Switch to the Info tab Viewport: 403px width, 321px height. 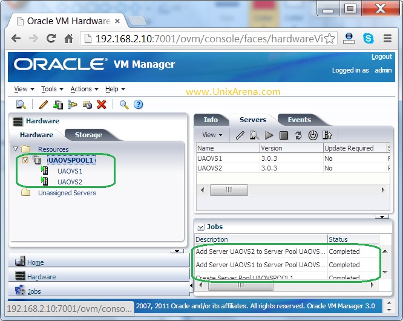pyautogui.click(x=211, y=120)
